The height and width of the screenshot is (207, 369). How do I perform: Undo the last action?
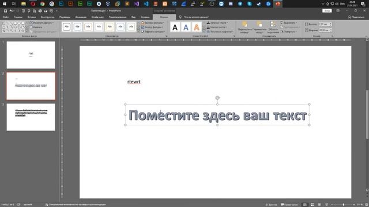(11, 11)
